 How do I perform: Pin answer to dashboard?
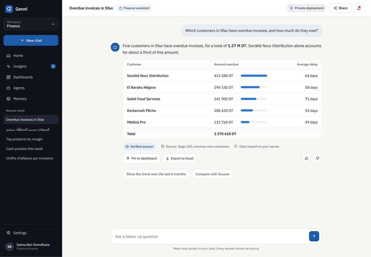tap(142, 158)
